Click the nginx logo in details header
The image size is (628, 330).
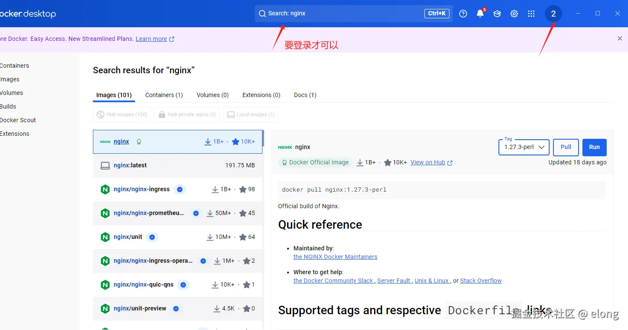pyautogui.click(x=285, y=147)
